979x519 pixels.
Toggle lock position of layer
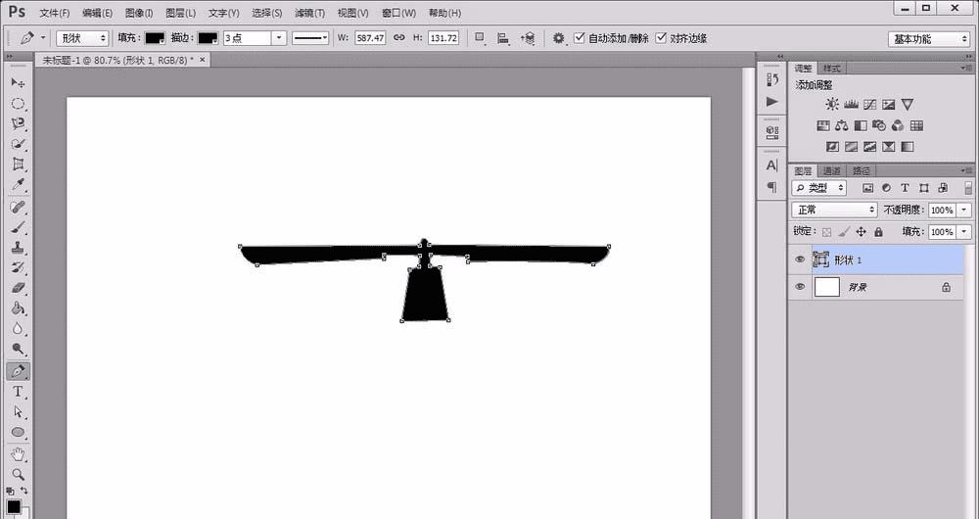861,232
